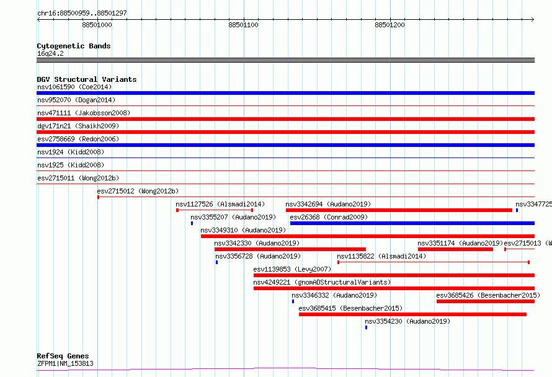The image size is (552, 377).
Task: Select the nsv952070 (Dogan2014) variant label
Action: click(76, 100)
